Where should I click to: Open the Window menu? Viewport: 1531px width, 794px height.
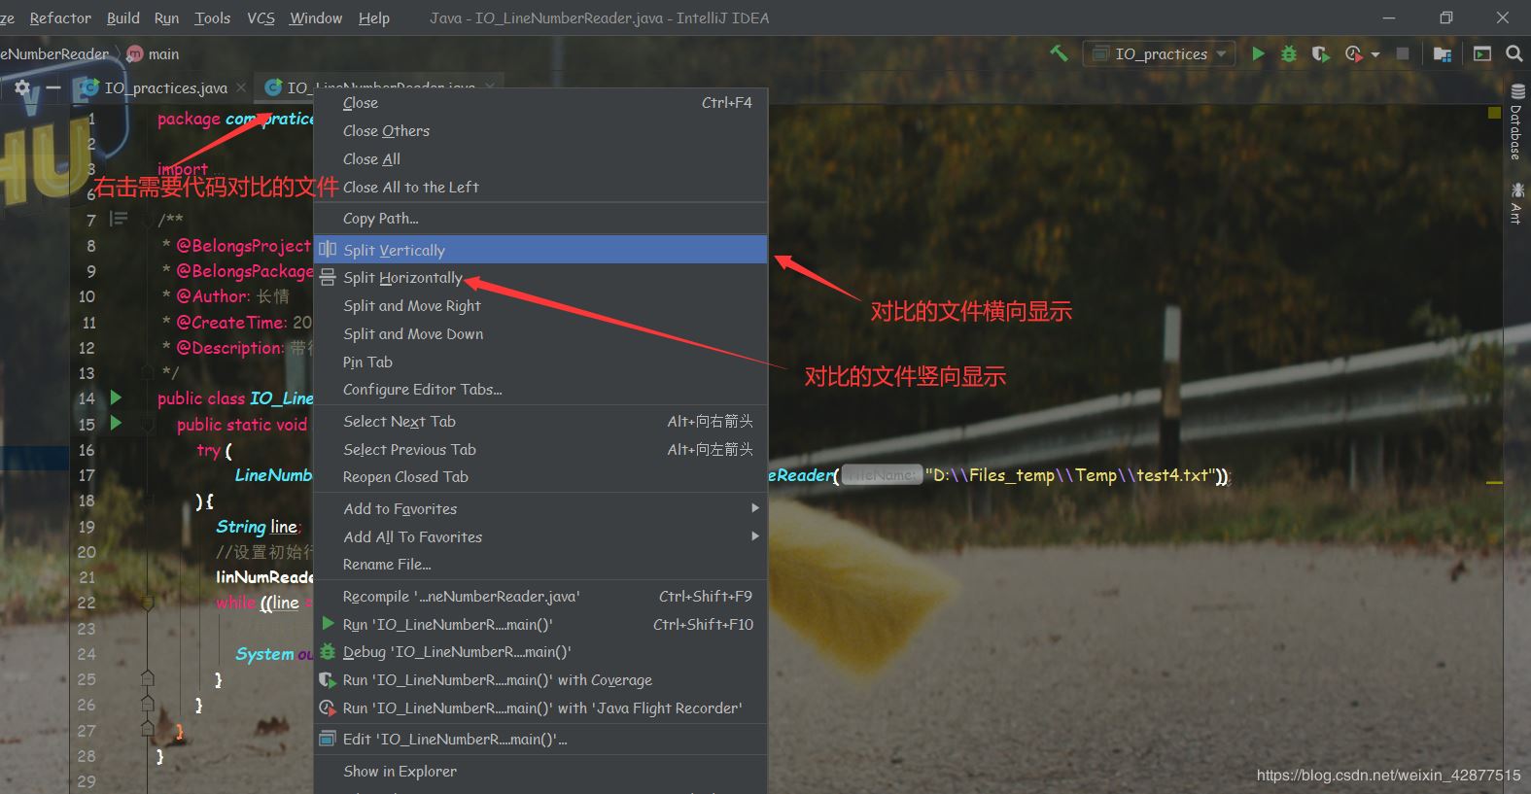[x=316, y=17]
